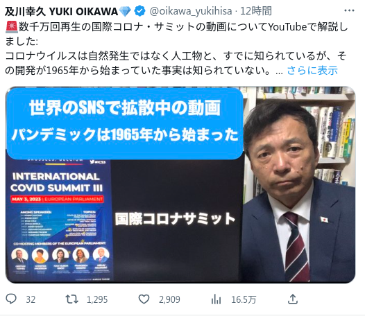Open the reply comment icon
The image size is (365, 316).
[x=11, y=299]
